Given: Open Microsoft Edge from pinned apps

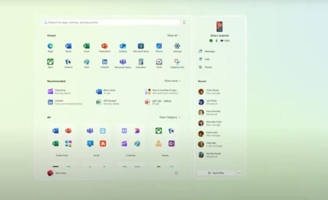Looking at the screenshot, I should click(50, 46).
